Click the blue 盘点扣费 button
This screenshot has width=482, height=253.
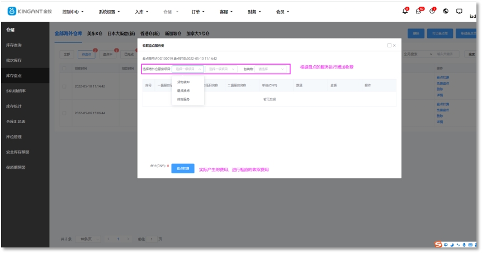click(182, 168)
